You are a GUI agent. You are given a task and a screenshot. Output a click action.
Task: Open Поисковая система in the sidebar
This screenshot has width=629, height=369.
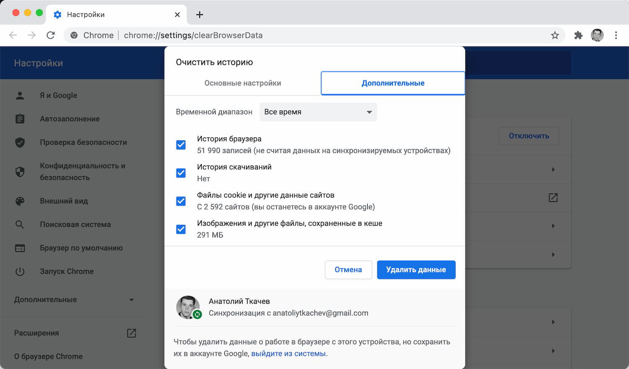pyautogui.click(x=75, y=224)
